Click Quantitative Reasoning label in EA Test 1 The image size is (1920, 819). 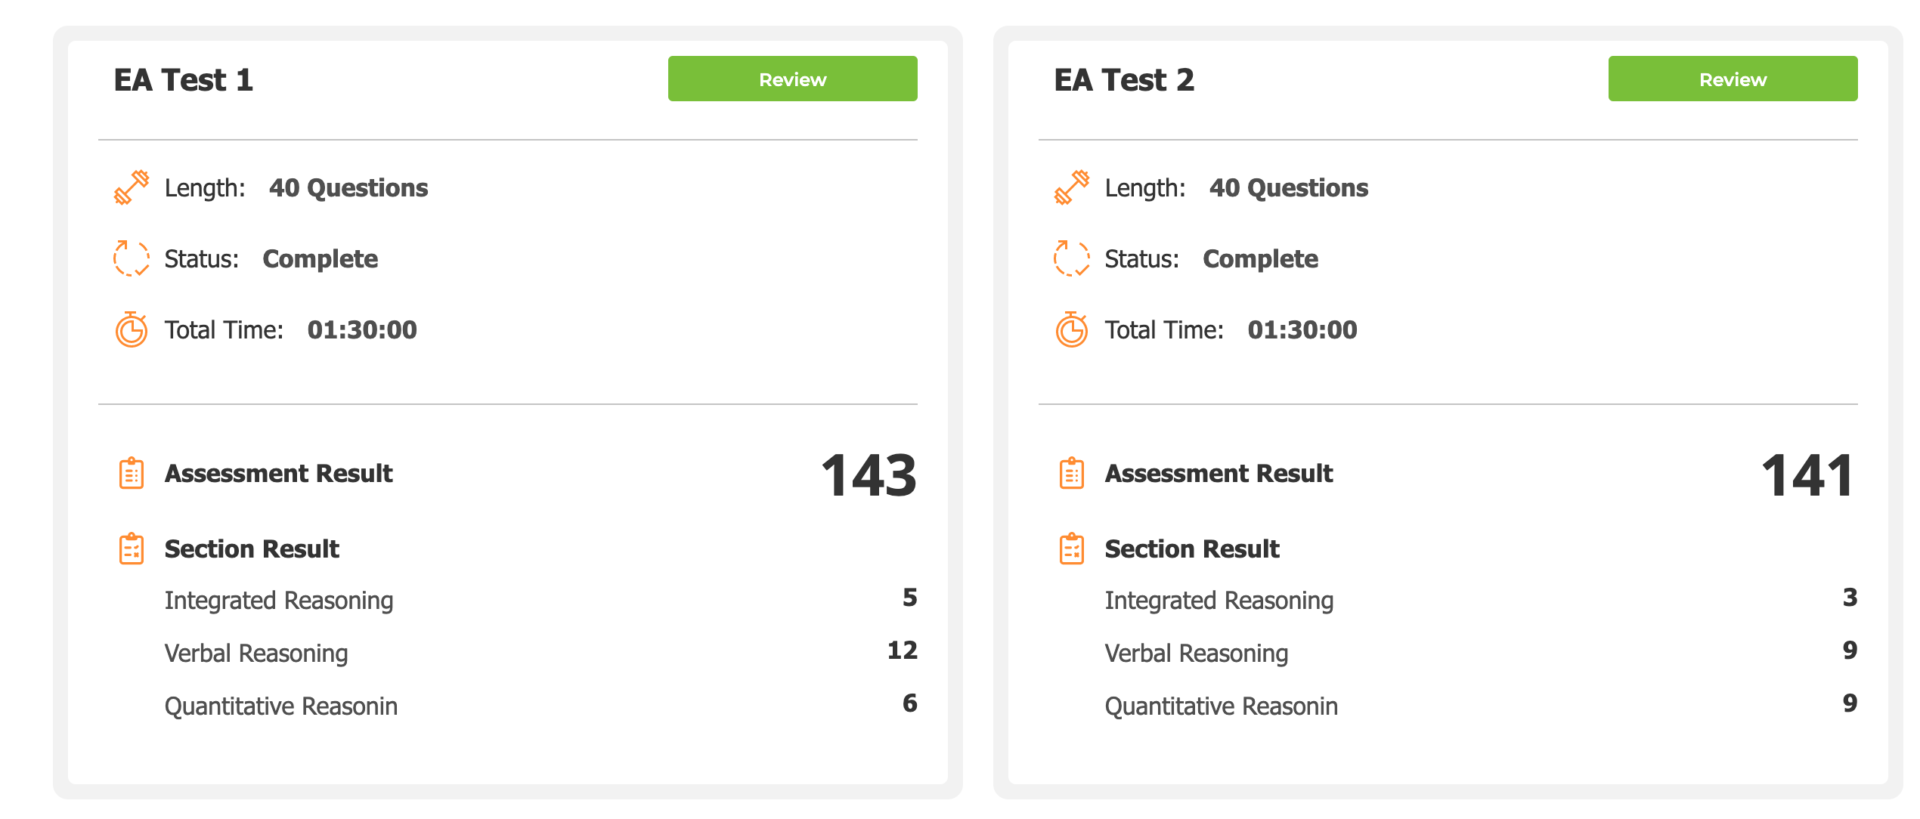[281, 706]
